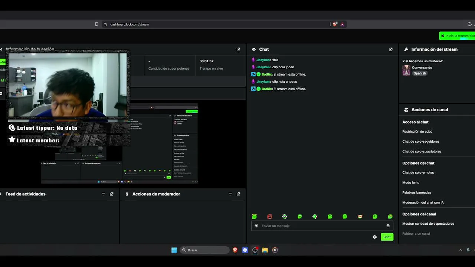Show hidden system tray icons
The image size is (475, 267).
(x=461, y=250)
